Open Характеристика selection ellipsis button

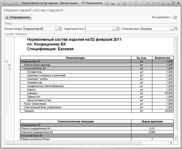(x=114, y=29)
